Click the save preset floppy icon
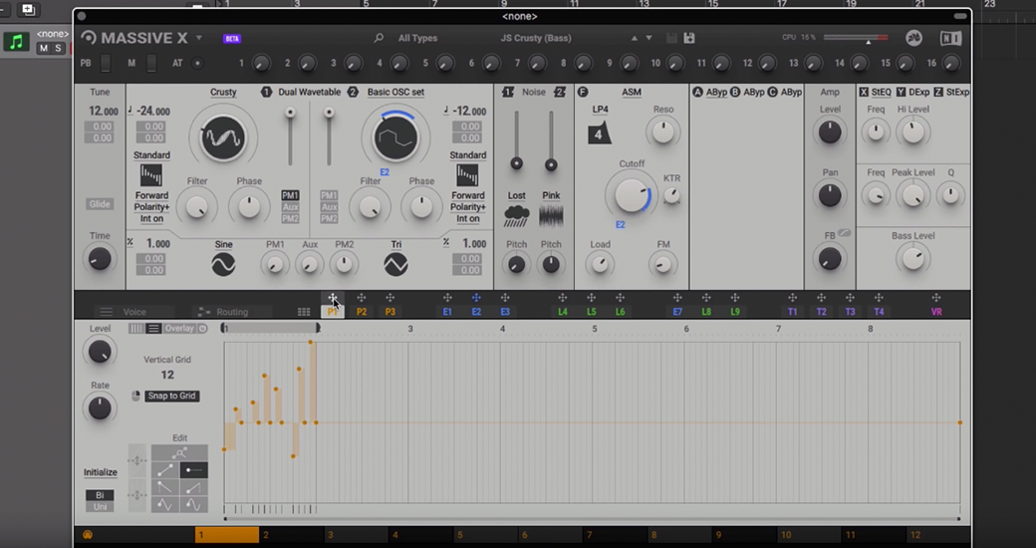The width and height of the screenshot is (1036, 548). (x=689, y=38)
